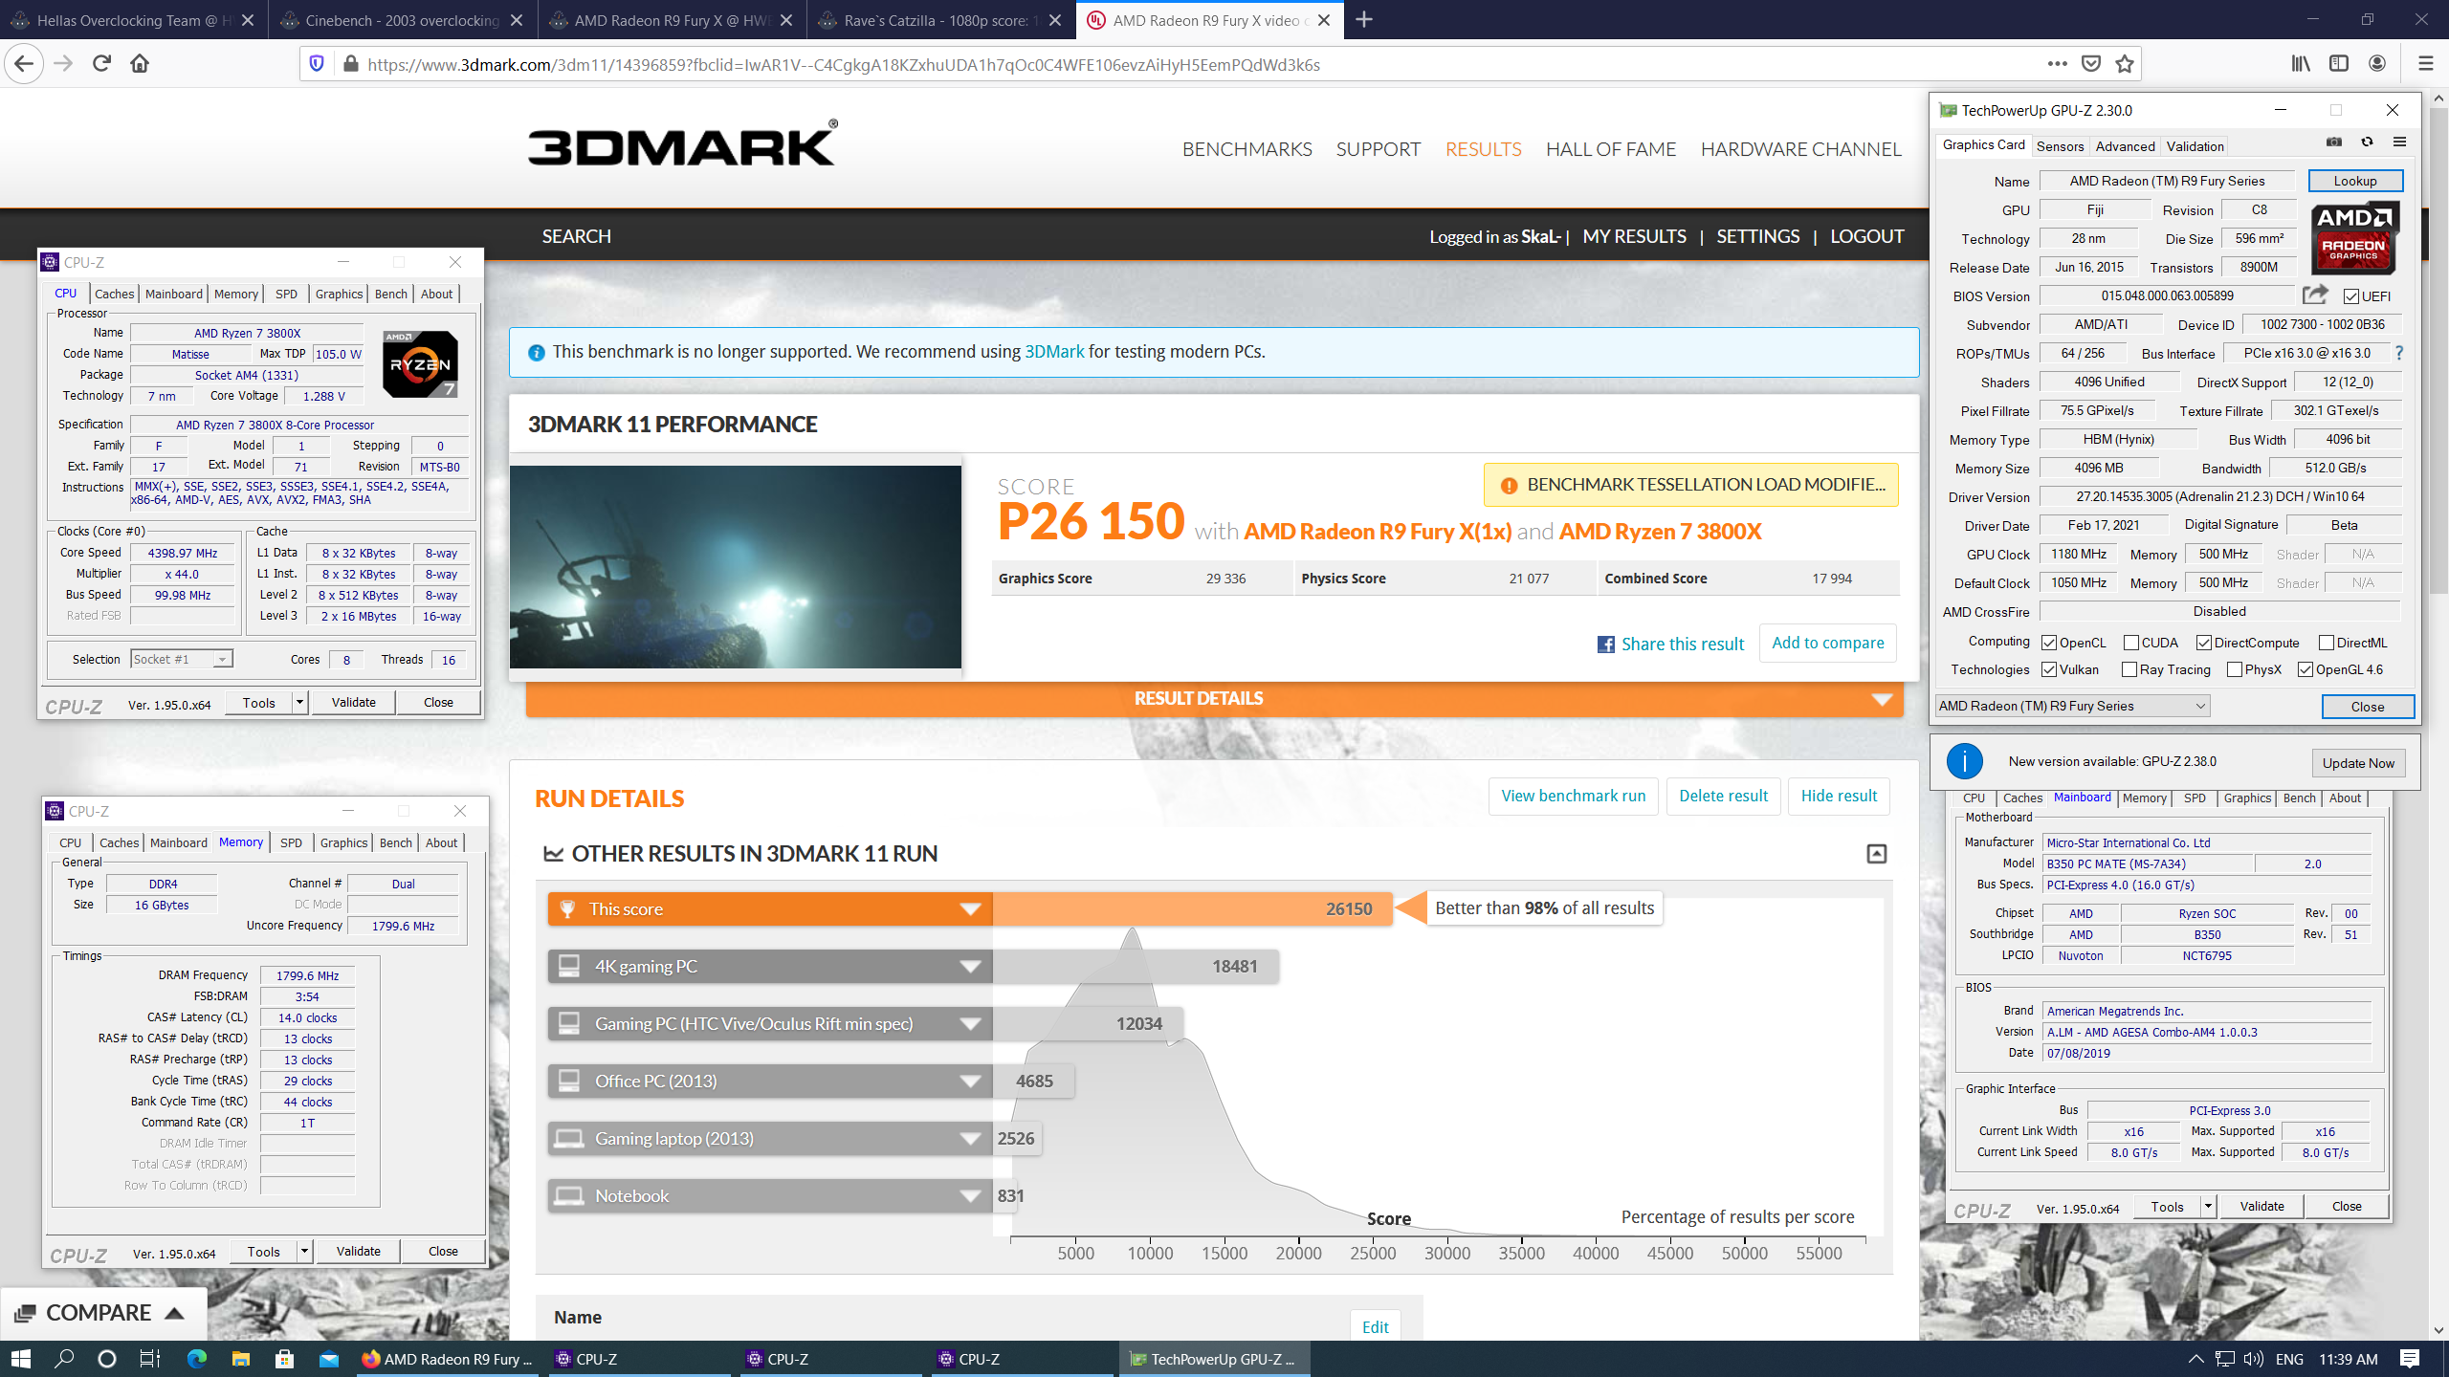Image resolution: width=2449 pixels, height=1377 pixels.
Task: Open Microsoft Store from taskbar
Action: pos(284,1359)
